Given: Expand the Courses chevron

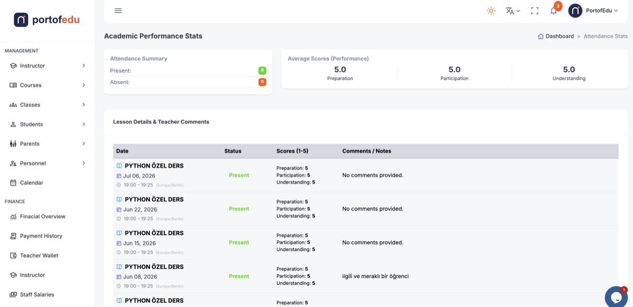Looking at the screenshot, I should pyautogui.click(x=84, y=85).
